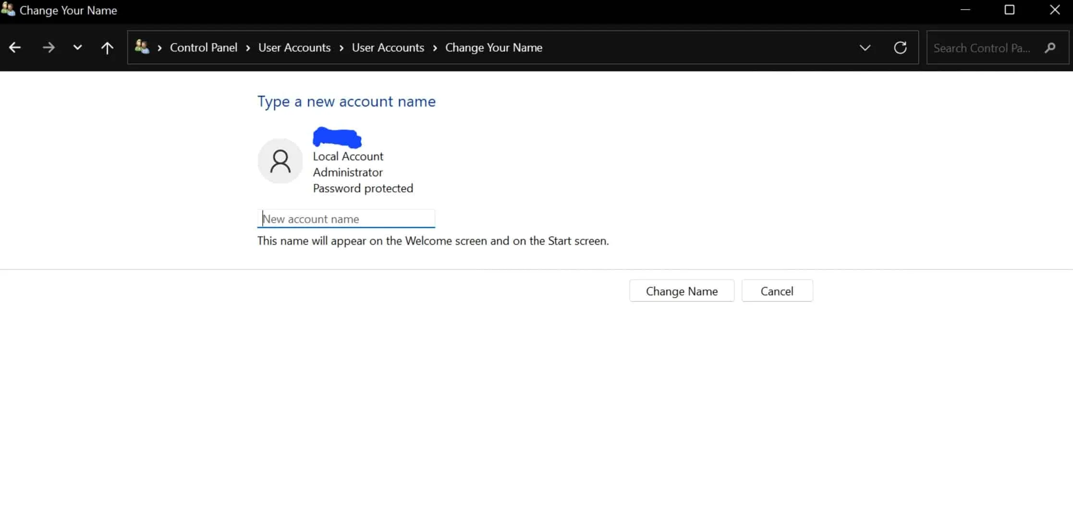Click the breadcrumb dropdown expander arrow
The width and height of the screenshot is (1073, 527).
pyautogui.click(x=865, y=47)
